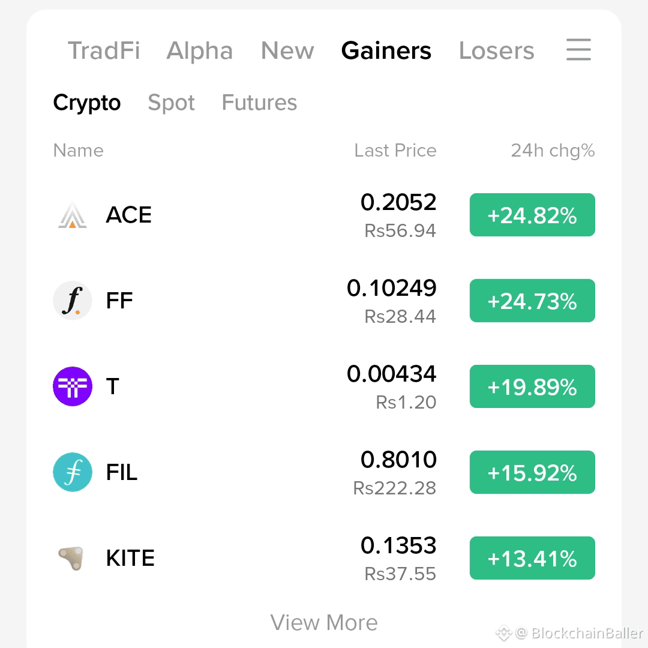Sort by Last Price column header
The image size is (648, 648).
(x=395, y=151)
